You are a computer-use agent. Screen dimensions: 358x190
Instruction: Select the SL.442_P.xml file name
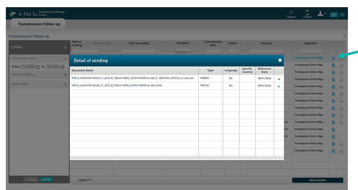[x=117, y=86]
